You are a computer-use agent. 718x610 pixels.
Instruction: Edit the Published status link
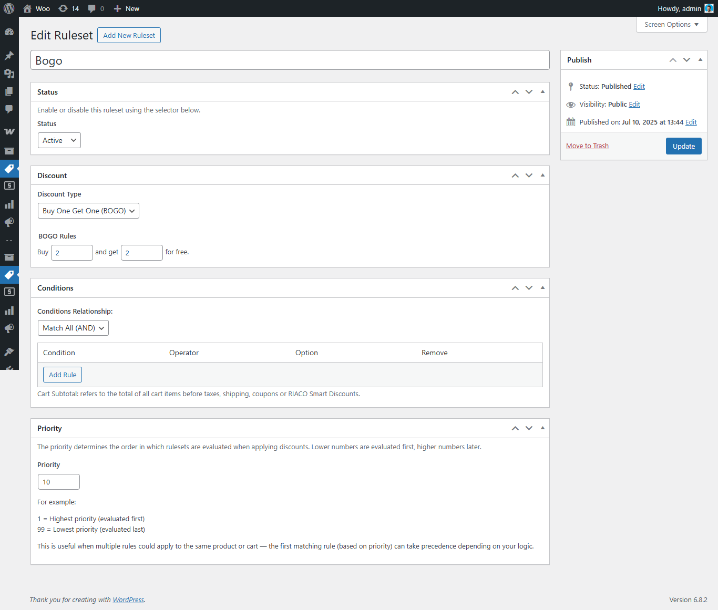[x=639, y=87]
